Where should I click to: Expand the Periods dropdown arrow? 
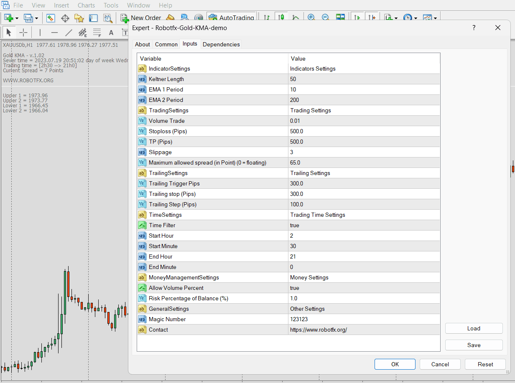416,18
